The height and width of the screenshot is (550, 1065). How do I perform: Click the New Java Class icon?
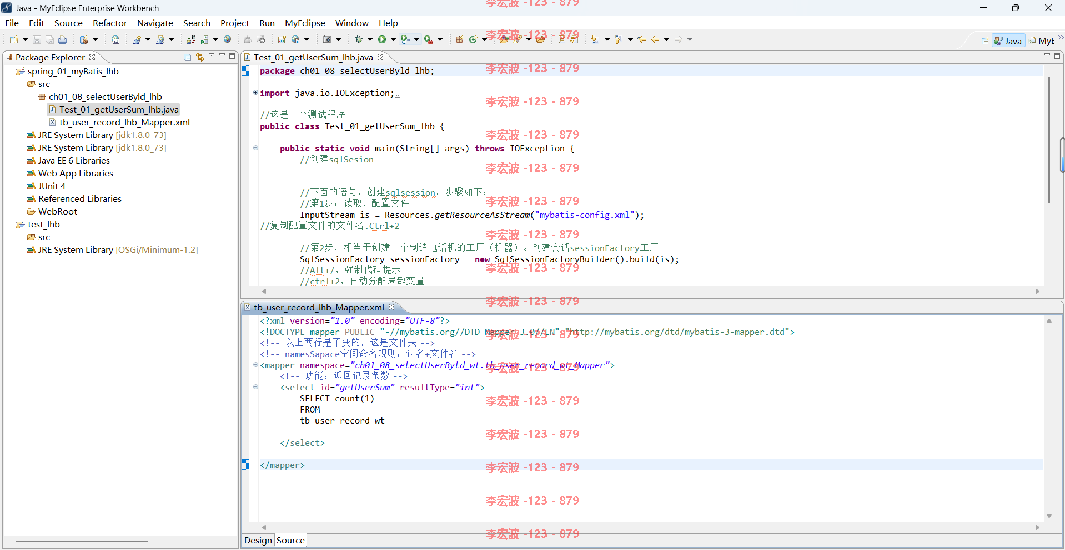[x=473, y=39]
